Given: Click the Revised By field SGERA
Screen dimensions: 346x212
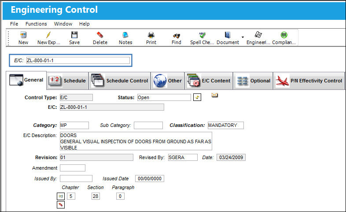Looking at the screenshot, I should point(183,157).
